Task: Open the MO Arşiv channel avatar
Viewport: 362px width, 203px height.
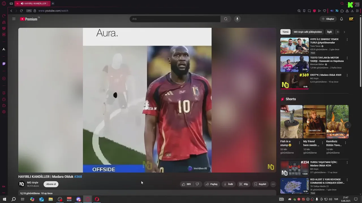Action: [x=21, y=184]
